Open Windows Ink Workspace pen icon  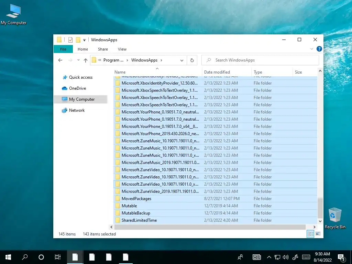point(295,257)
